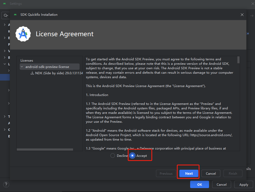Image resolution: width=255 pixels, height=192 pixels.
Task: Click the Settings search magnifier icon
Action: click(x=6, y=15)
